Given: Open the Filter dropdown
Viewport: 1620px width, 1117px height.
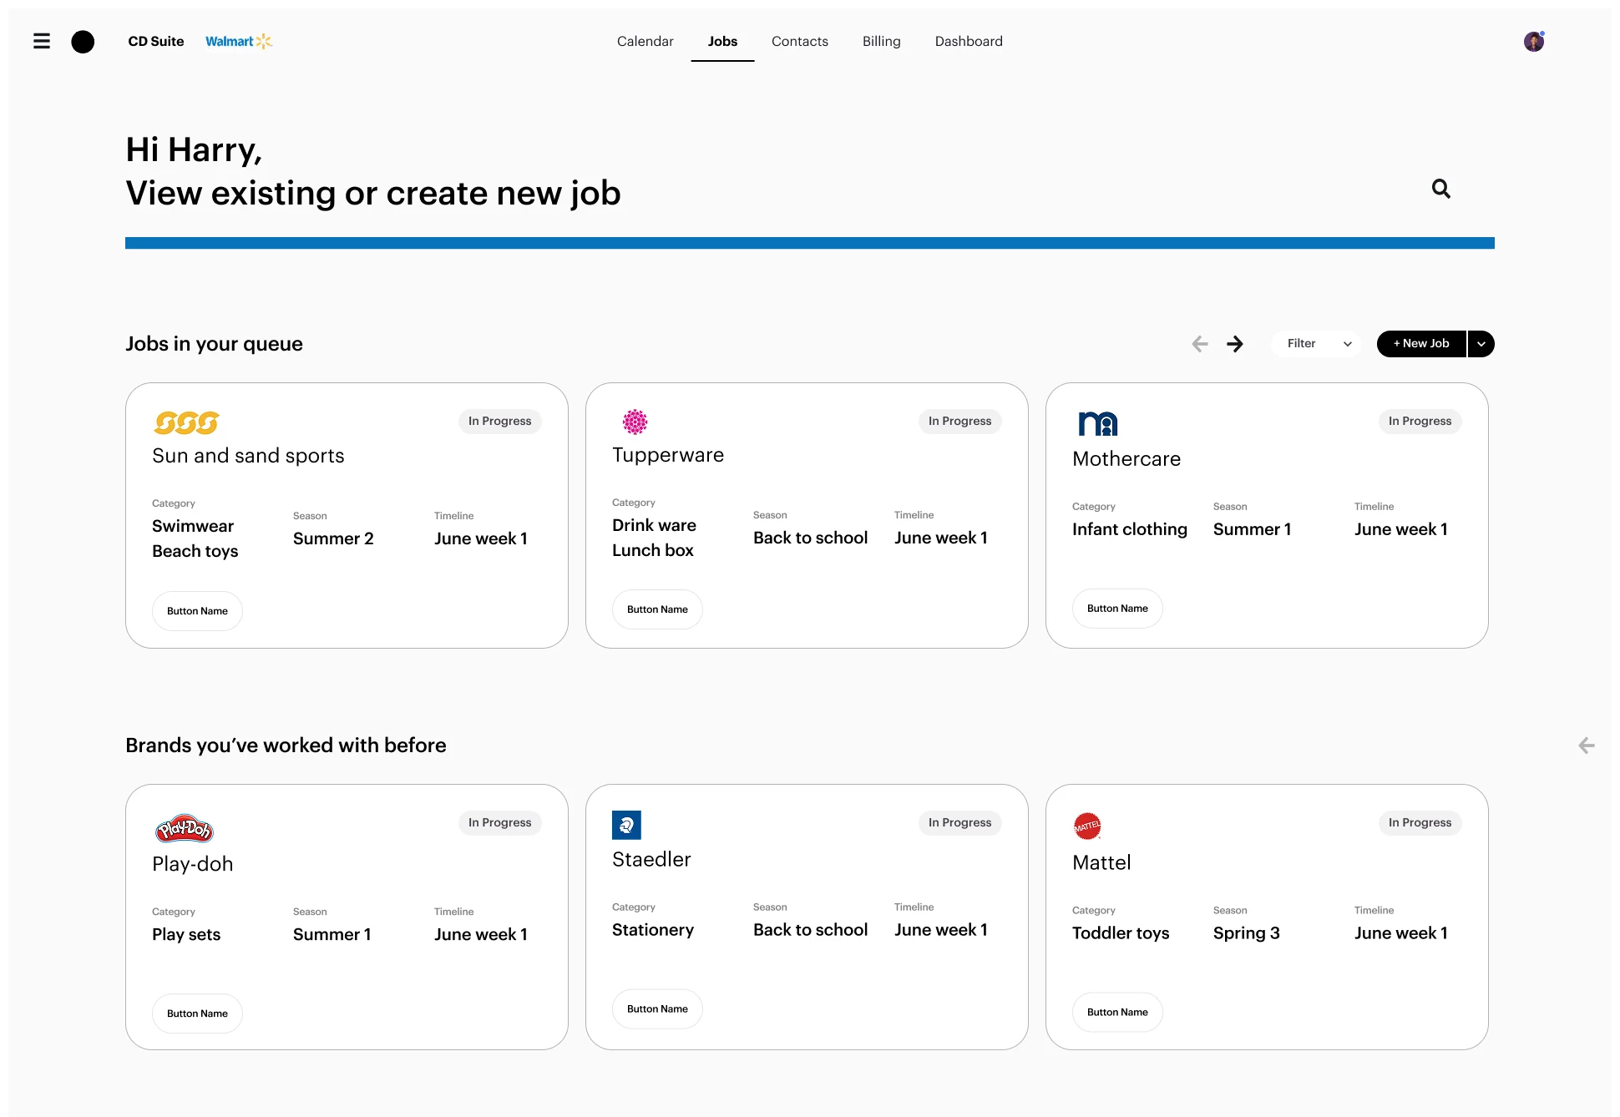Looking at the screenshot, I should coord(1316,344).
